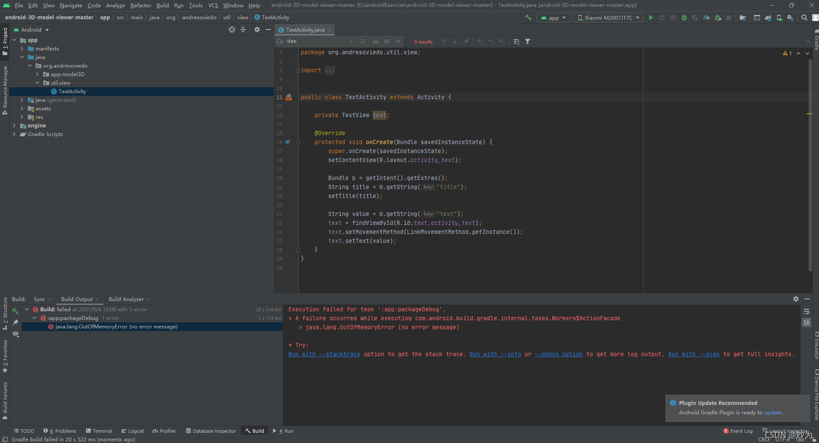
Task: Toggle the 1: Project side tool window
Action: [x=5, y=41]
